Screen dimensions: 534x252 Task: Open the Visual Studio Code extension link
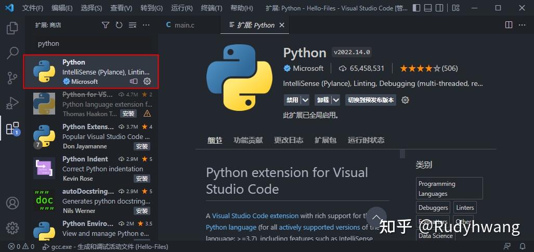(255, 216)
